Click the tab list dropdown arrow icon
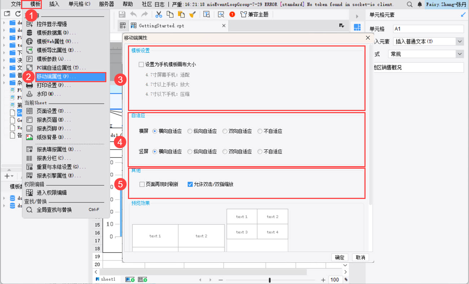469x284 pixels. click(341, 26)
